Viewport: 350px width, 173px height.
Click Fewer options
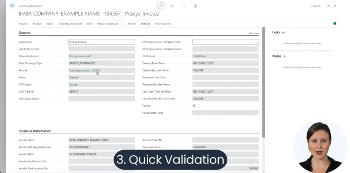tap(163, 23)
